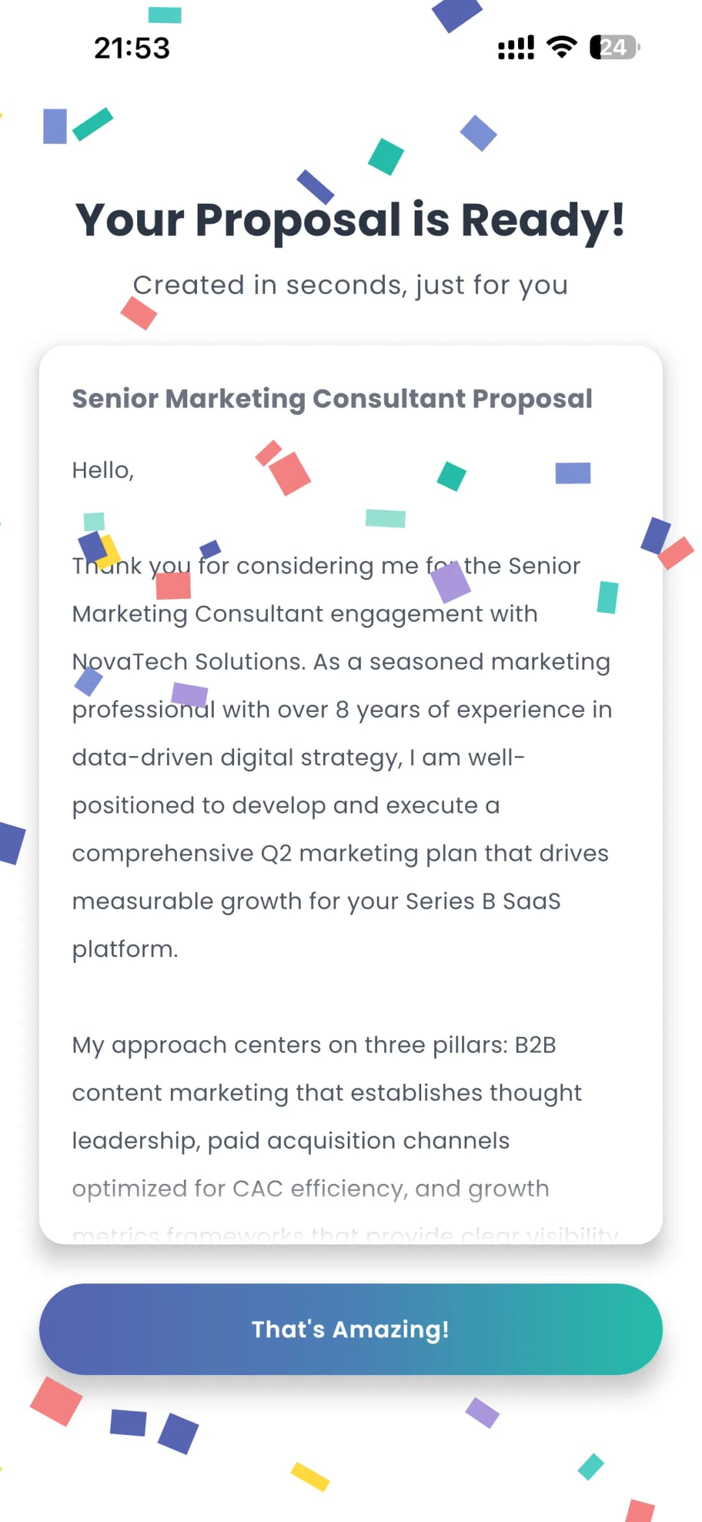Image resolution: width=702 pixels, height=1522 pixels.
Task: Select the clock showing 21:53
Action: click(x=131, y=47)
